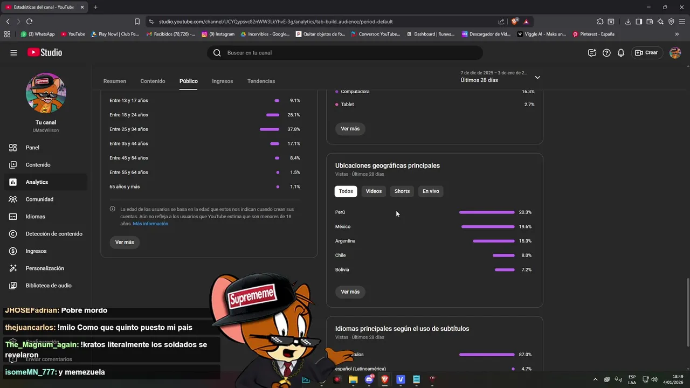This screenshot has width=690, height=388.
Task: Open the channel feedback messages icon
Action: coord(592,53)
